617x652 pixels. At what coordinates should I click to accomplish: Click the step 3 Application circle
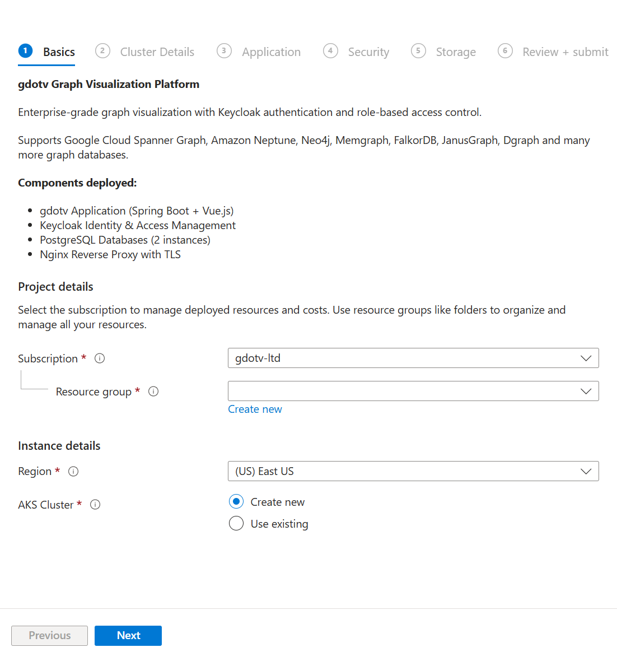click(224, 50)
